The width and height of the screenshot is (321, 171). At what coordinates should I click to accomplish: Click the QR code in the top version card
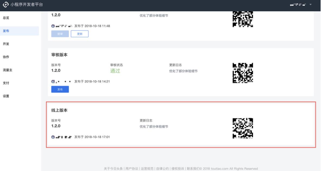point(243,19)
